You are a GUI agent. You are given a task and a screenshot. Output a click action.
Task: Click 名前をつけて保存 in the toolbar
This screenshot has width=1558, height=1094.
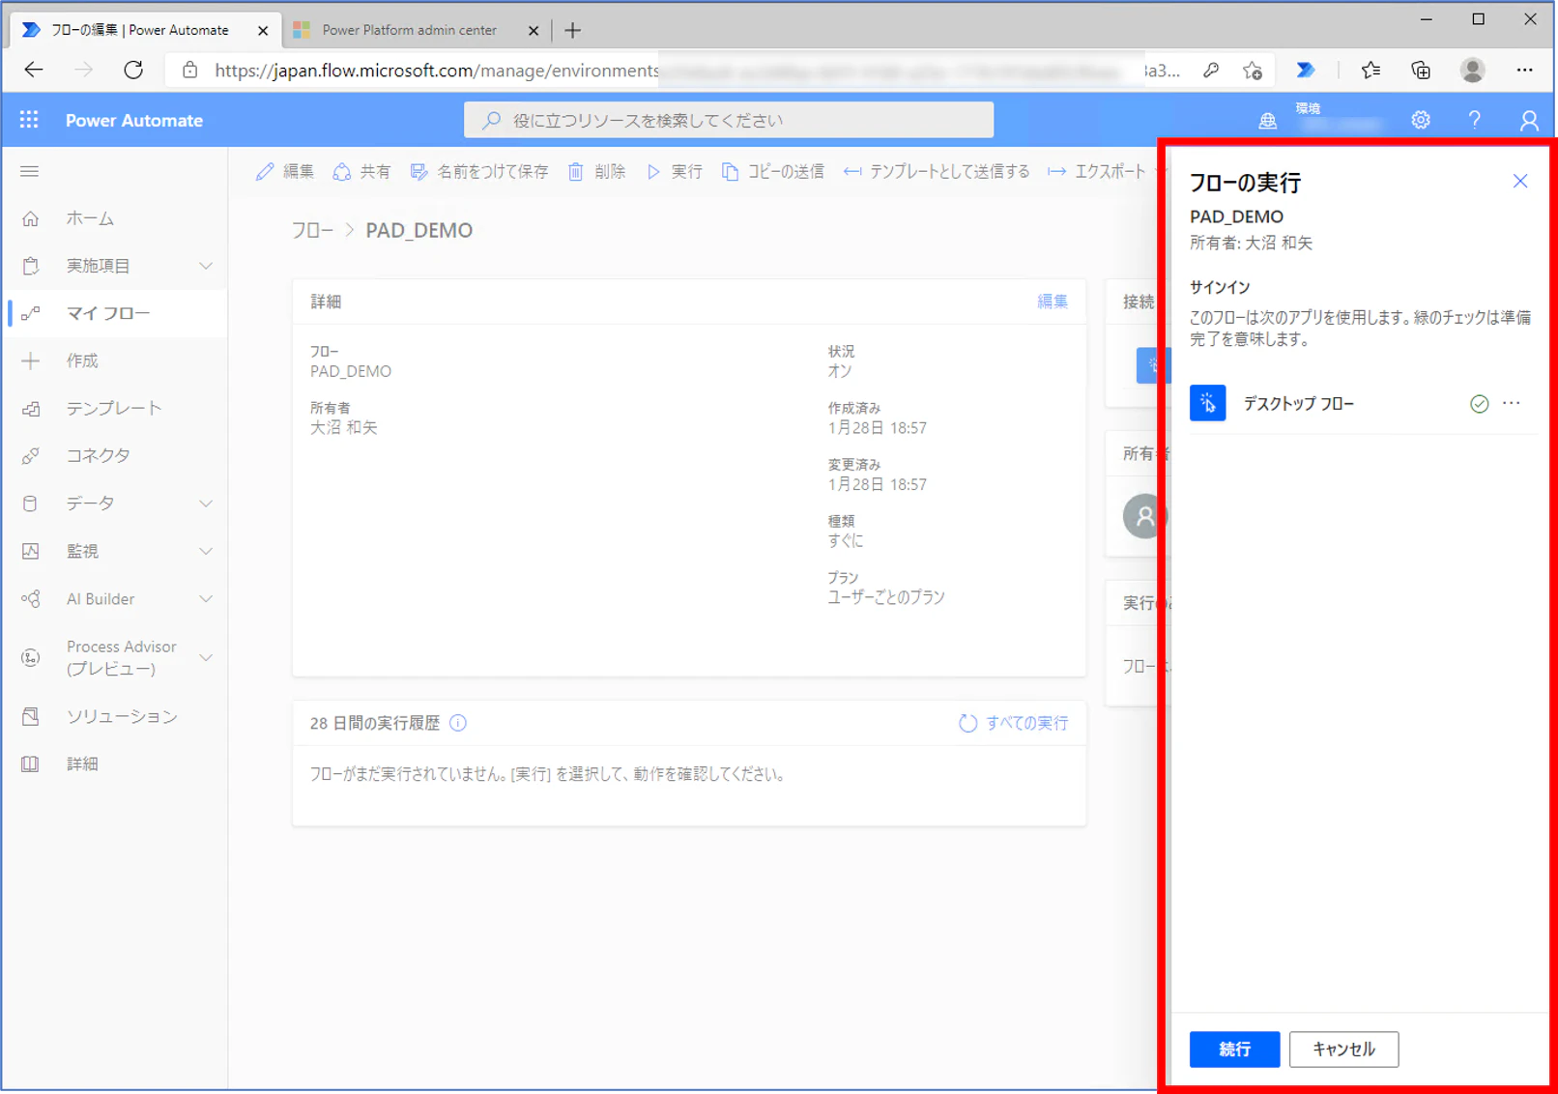point(479,171)
